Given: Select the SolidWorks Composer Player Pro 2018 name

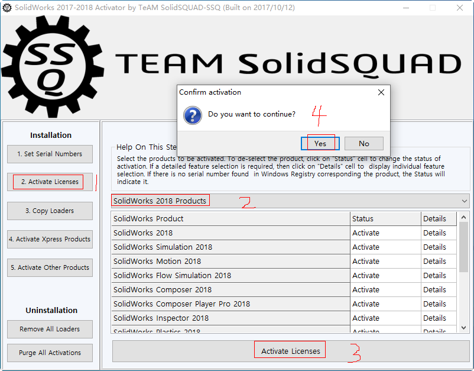Looking at the screenshot, I should click(230, 304).
